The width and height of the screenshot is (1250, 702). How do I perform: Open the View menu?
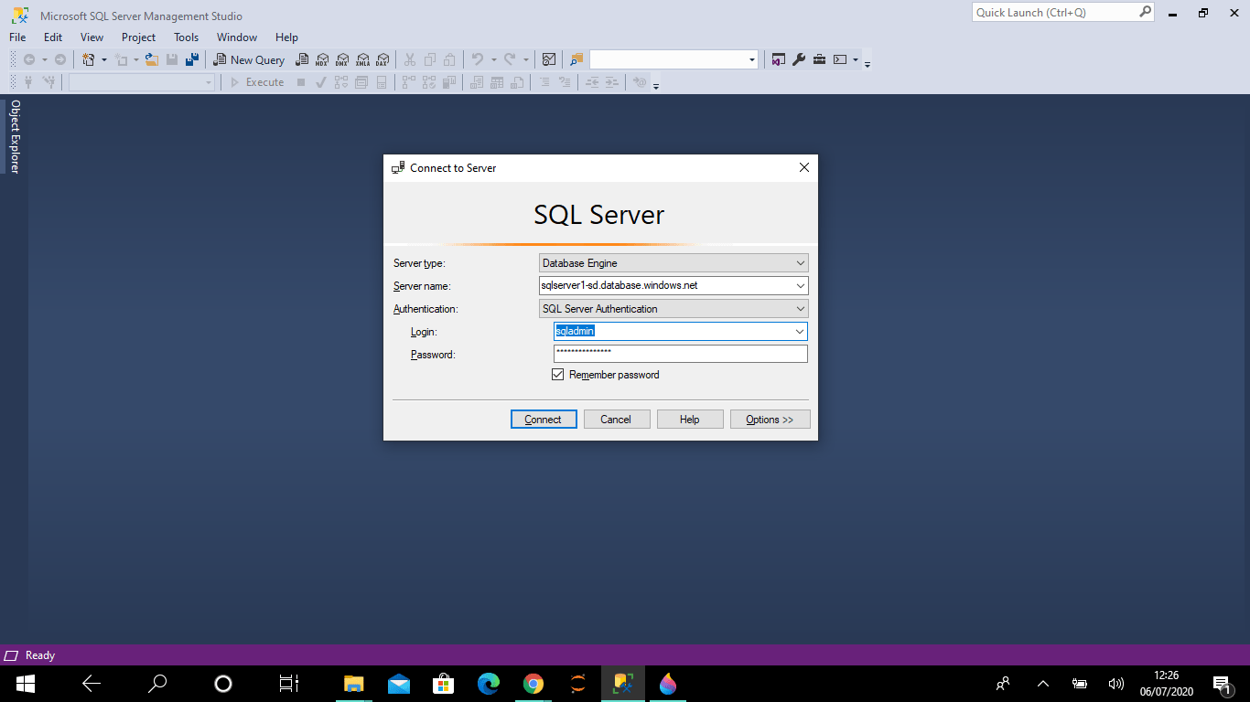pos(92,37)
